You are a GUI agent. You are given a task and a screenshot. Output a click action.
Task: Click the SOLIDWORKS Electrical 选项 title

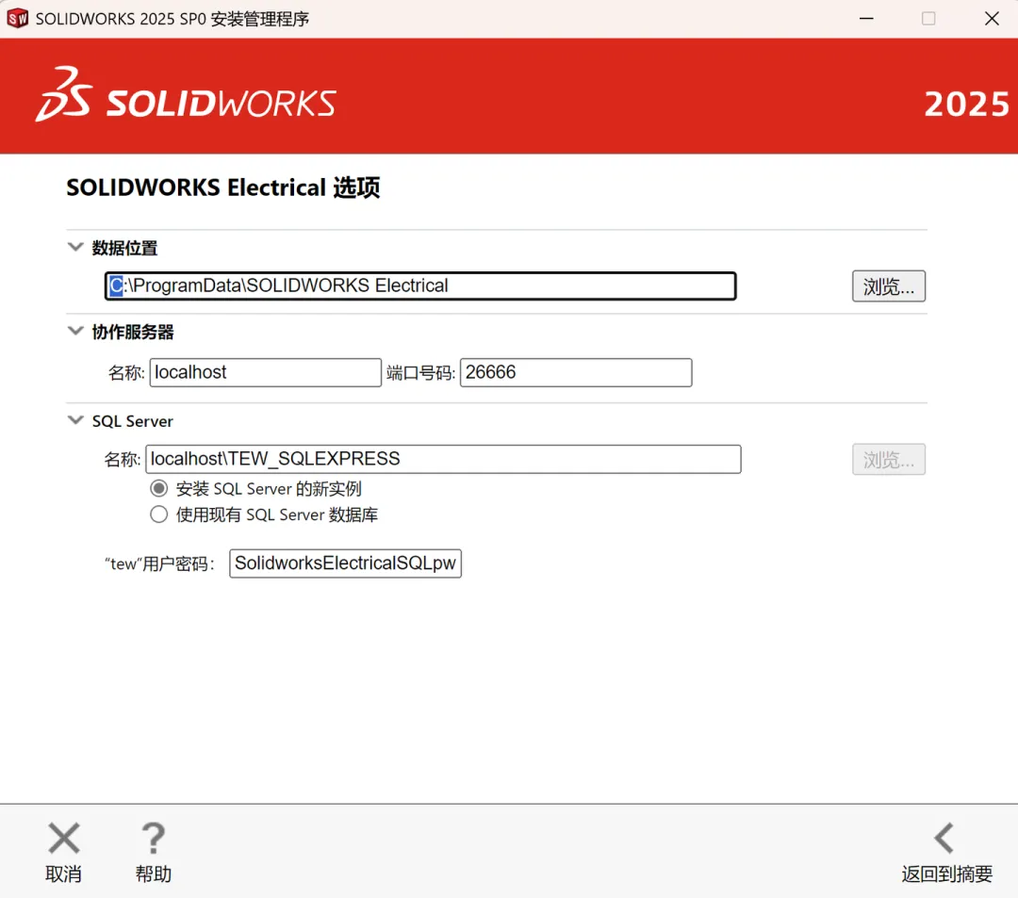point(223,188)
